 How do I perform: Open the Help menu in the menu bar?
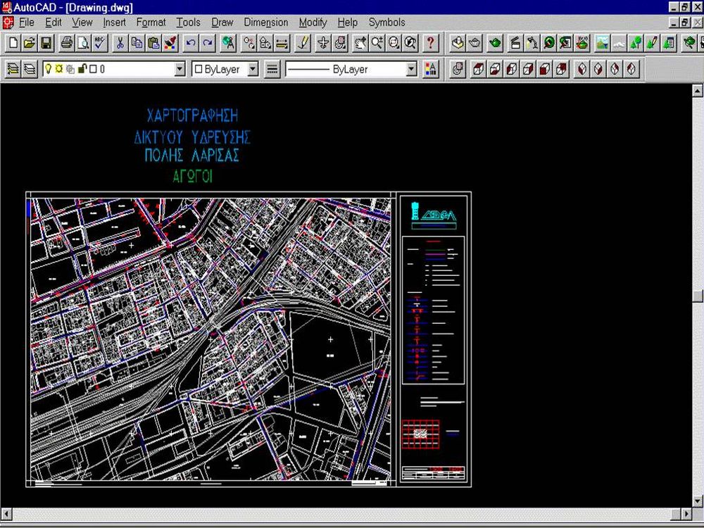point(348,22)
